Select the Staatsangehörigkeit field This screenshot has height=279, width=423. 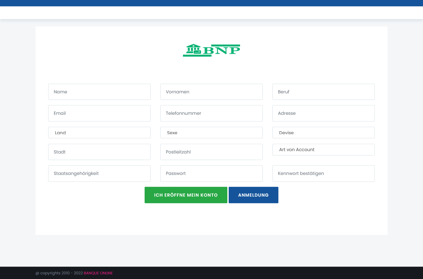(99, 173)
